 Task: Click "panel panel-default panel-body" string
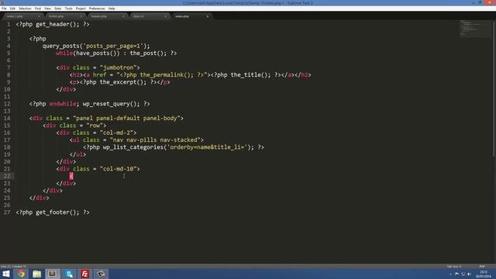(126, 119)
